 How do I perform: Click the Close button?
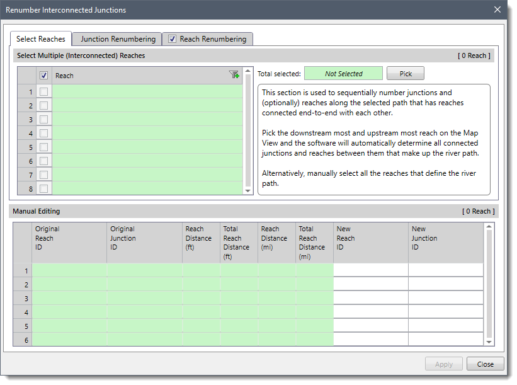click(x=485, y=364)
